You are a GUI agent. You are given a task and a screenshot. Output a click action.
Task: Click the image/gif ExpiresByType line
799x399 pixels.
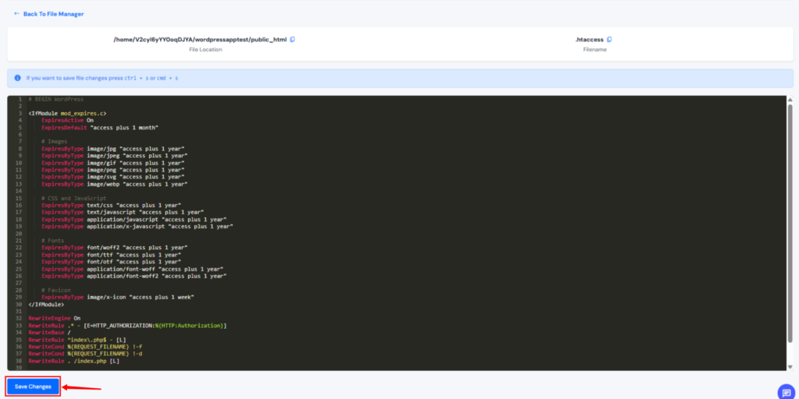pos(112,163)
